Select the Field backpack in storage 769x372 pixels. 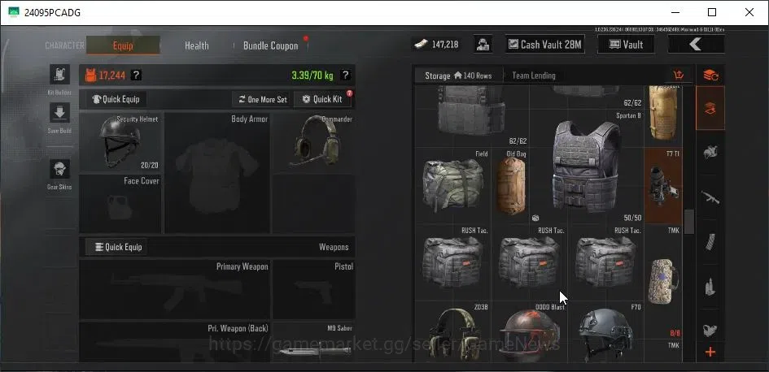tap(453, 186)
